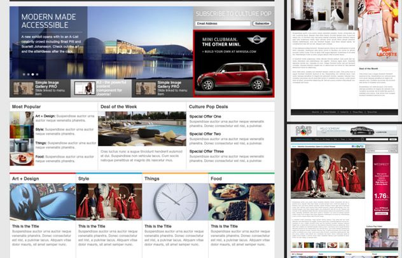Image resolution: width=402 pixels, height=258 pixels.
Task: Click the Culture Pop logo in the preview
Action: pyautogui.click(x=303, y=130)
